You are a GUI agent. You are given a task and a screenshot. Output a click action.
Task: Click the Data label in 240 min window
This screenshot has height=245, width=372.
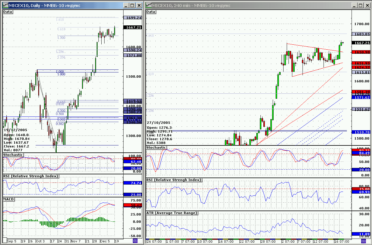click(151, 12)
